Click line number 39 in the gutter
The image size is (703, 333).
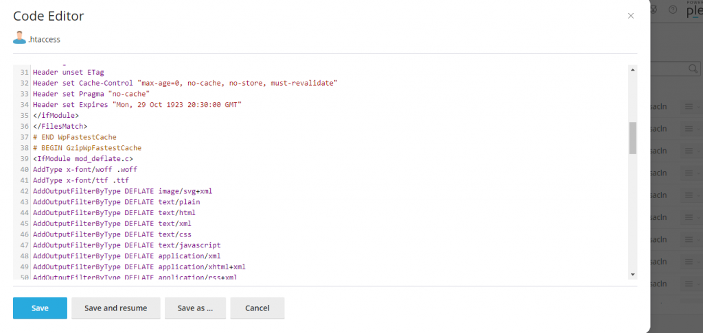25,158
